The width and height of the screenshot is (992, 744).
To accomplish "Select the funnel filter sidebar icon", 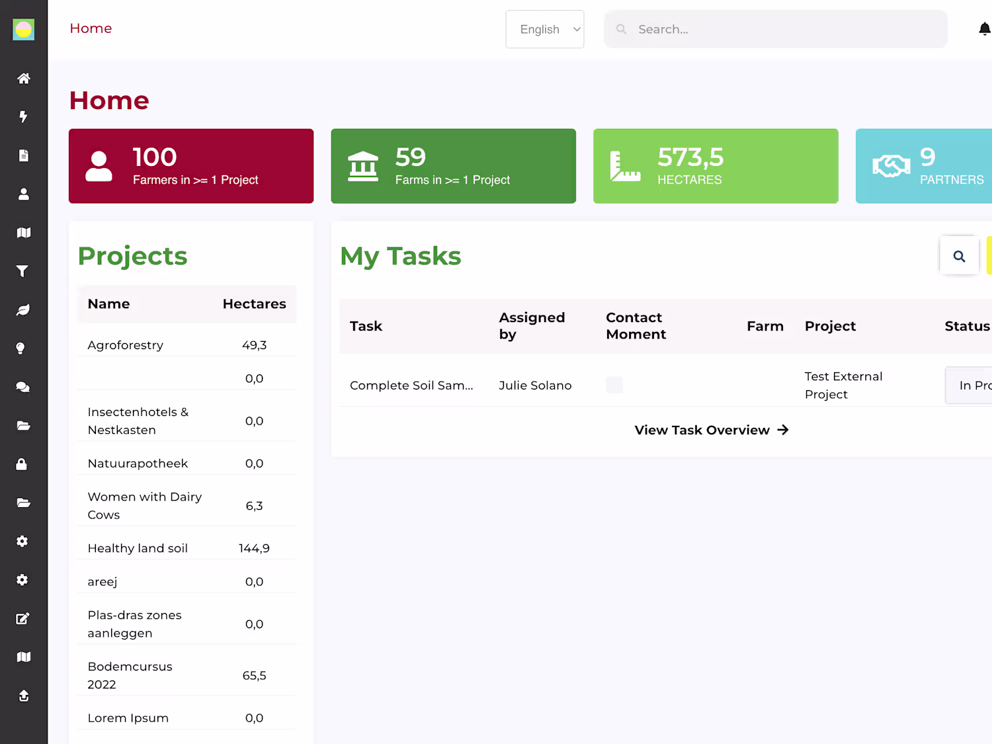I will click(24, 271).
